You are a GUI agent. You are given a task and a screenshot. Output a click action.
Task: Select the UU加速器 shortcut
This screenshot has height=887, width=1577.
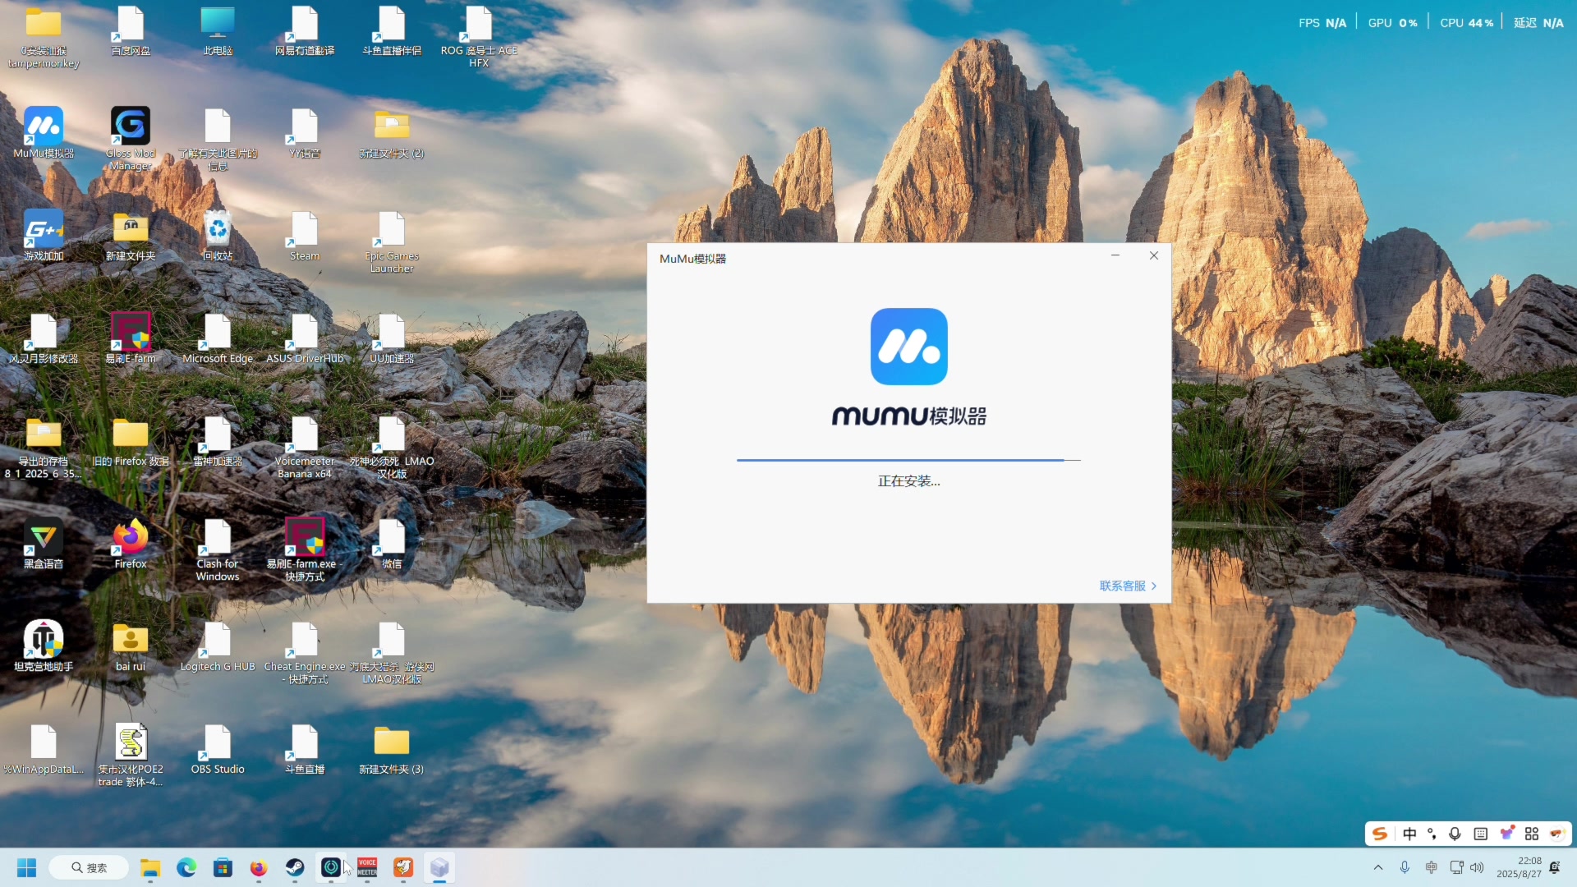coord(392,338)
